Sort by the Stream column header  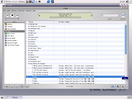click(x=41, y=22)
